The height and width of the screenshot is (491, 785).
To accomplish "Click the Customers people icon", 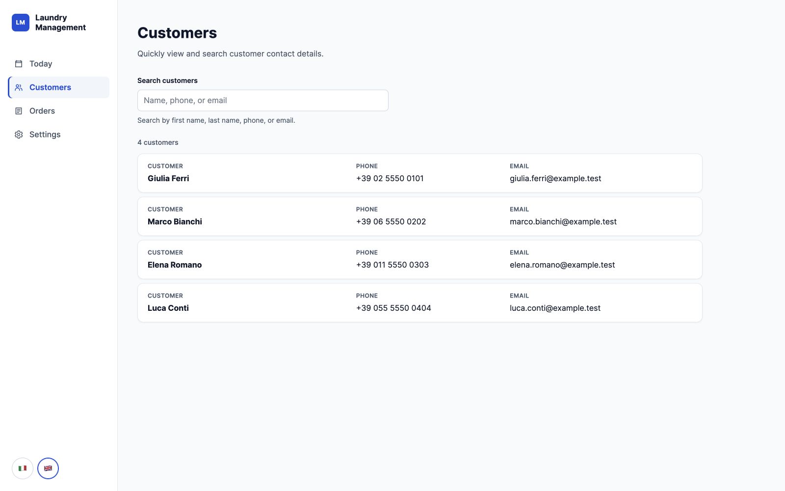I will coord(19,87).
